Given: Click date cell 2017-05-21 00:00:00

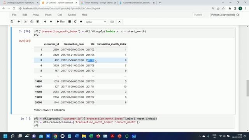Looking at the screenshot, I should coord(72,55).
